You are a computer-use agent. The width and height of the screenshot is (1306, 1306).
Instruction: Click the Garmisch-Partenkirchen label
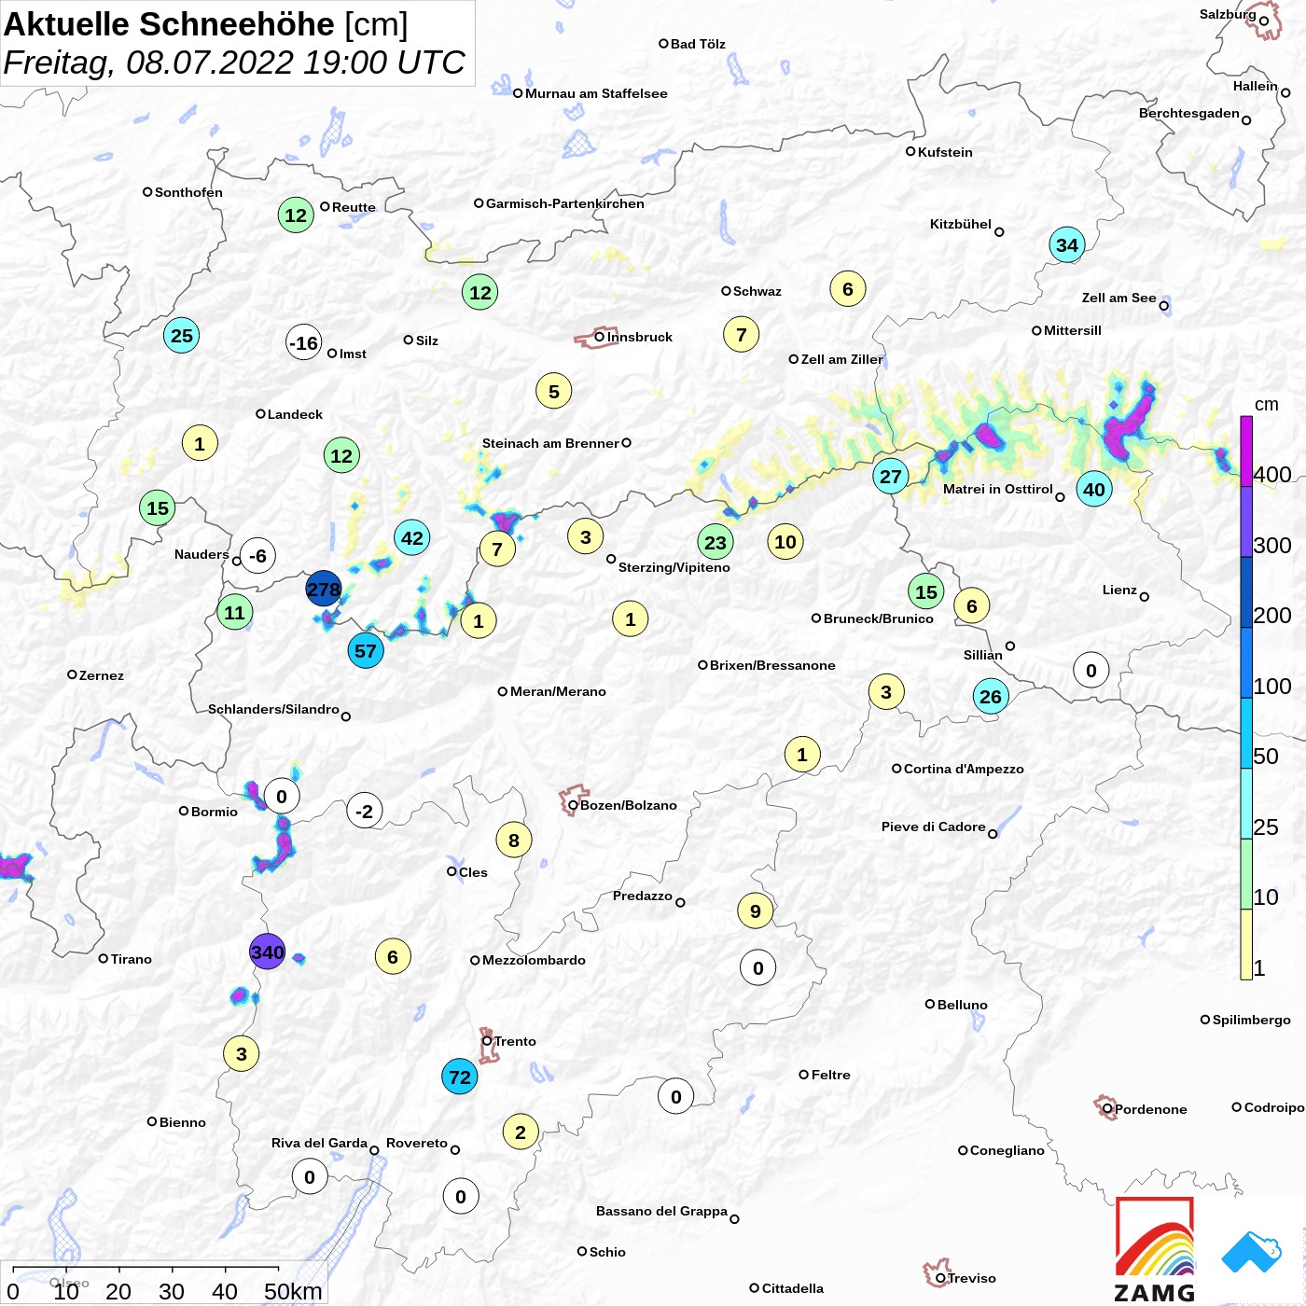(565, 203)
